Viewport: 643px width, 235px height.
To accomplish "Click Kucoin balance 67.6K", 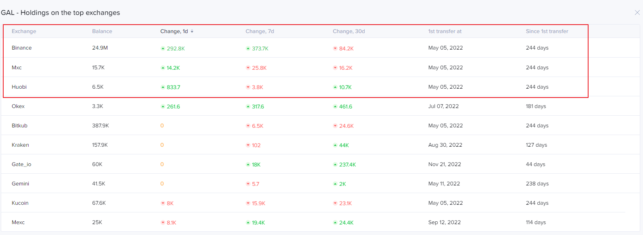I will tap(99, 203).
